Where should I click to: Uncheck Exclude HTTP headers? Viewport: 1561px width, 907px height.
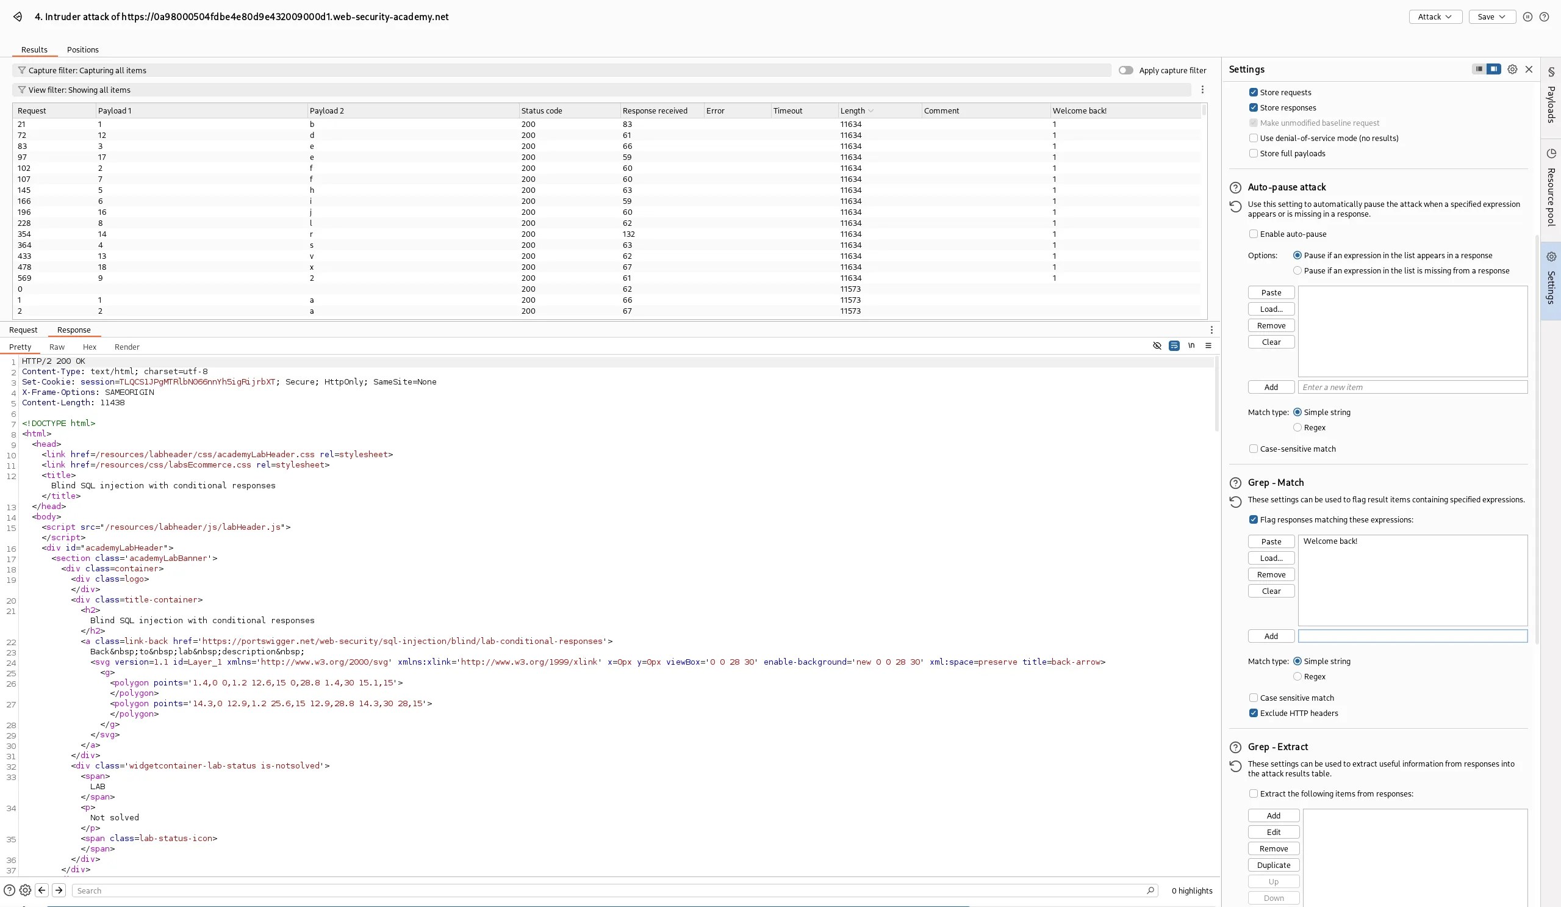click(x=1253, y=713)
